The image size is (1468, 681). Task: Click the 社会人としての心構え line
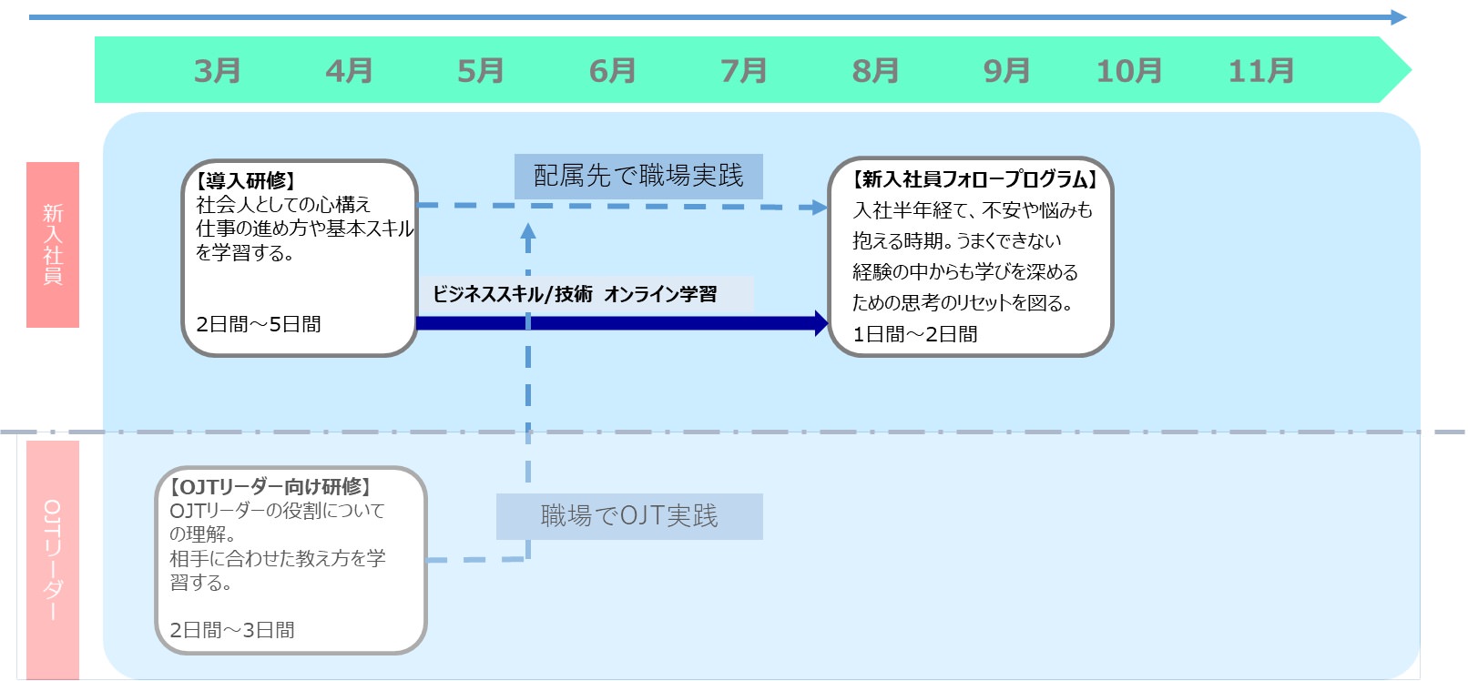click(x=283, y=205)
